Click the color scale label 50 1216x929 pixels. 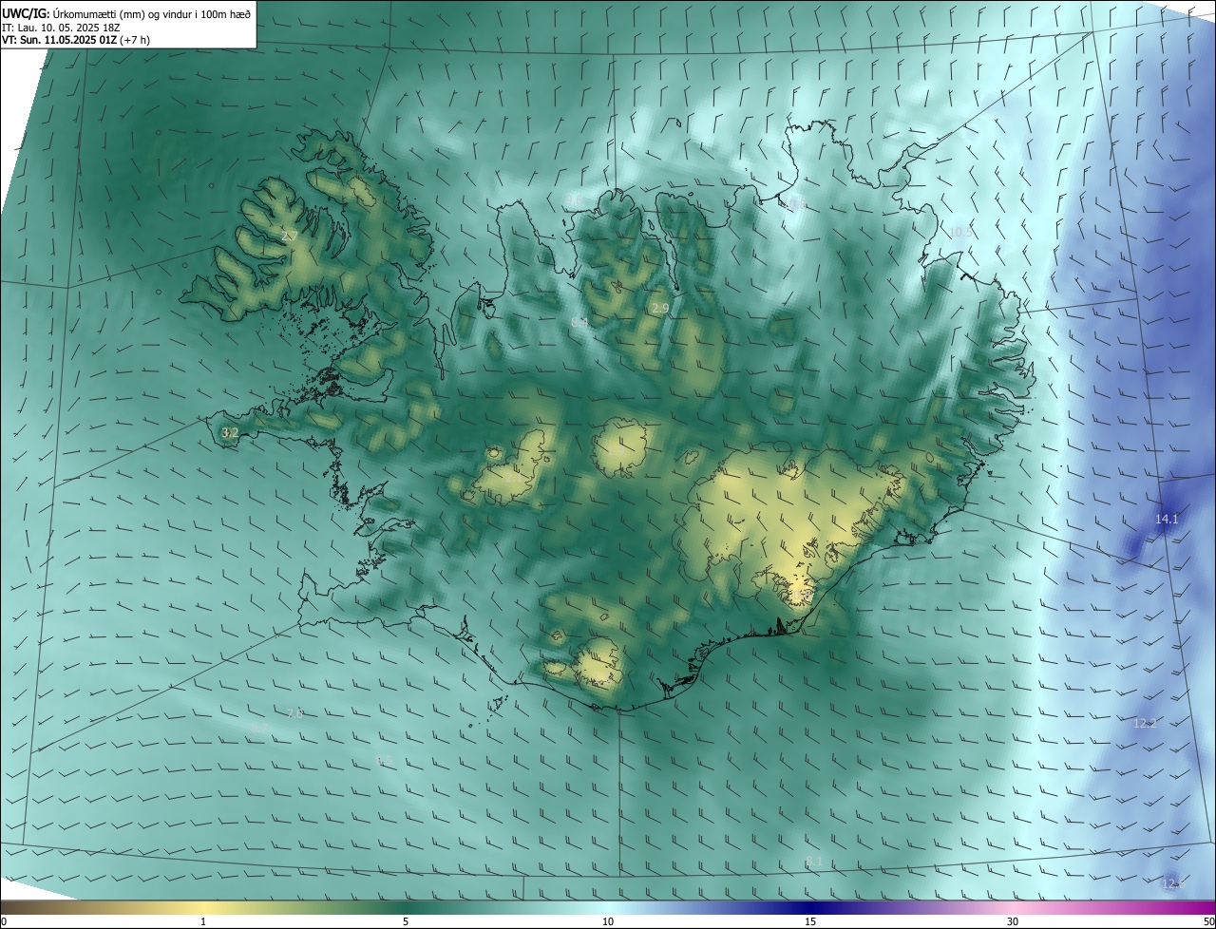click(x=1208, y=921)
